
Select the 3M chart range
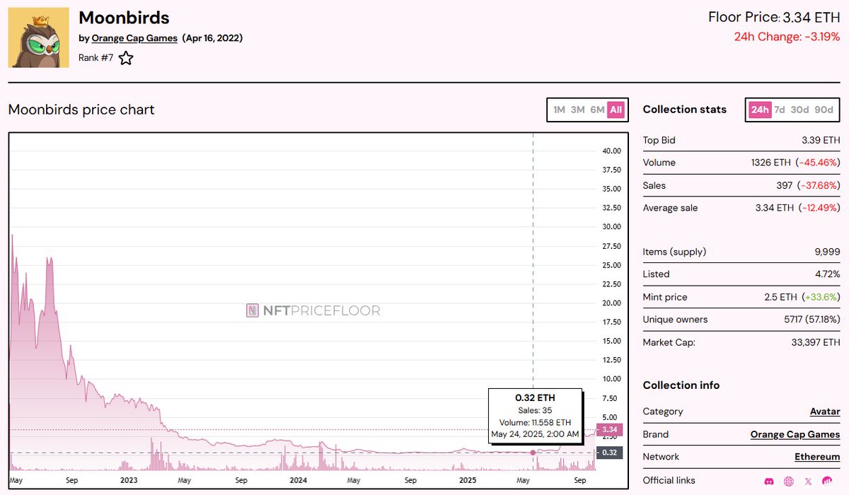pos(578,110)
